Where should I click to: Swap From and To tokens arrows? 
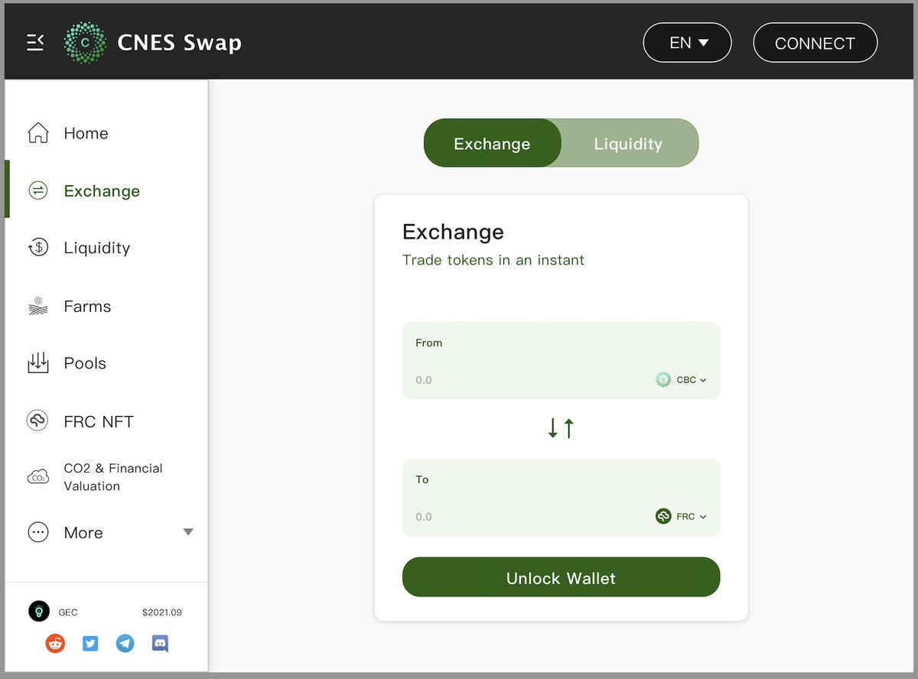point(561,428)
